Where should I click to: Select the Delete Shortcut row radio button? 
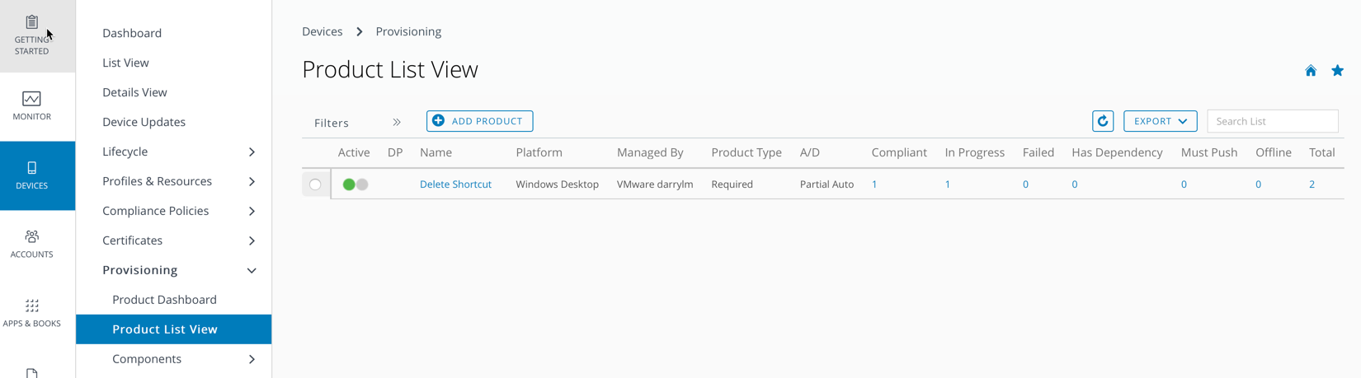click(315, 184)
